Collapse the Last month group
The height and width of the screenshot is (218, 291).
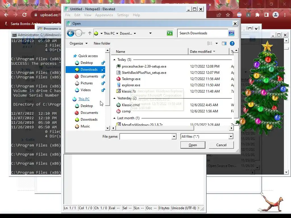click(114, 118)
